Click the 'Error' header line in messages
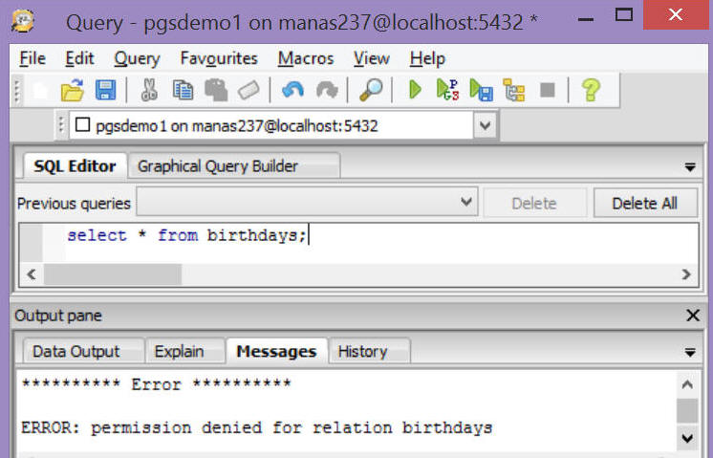713x458 pixels. tap(156, 384)
